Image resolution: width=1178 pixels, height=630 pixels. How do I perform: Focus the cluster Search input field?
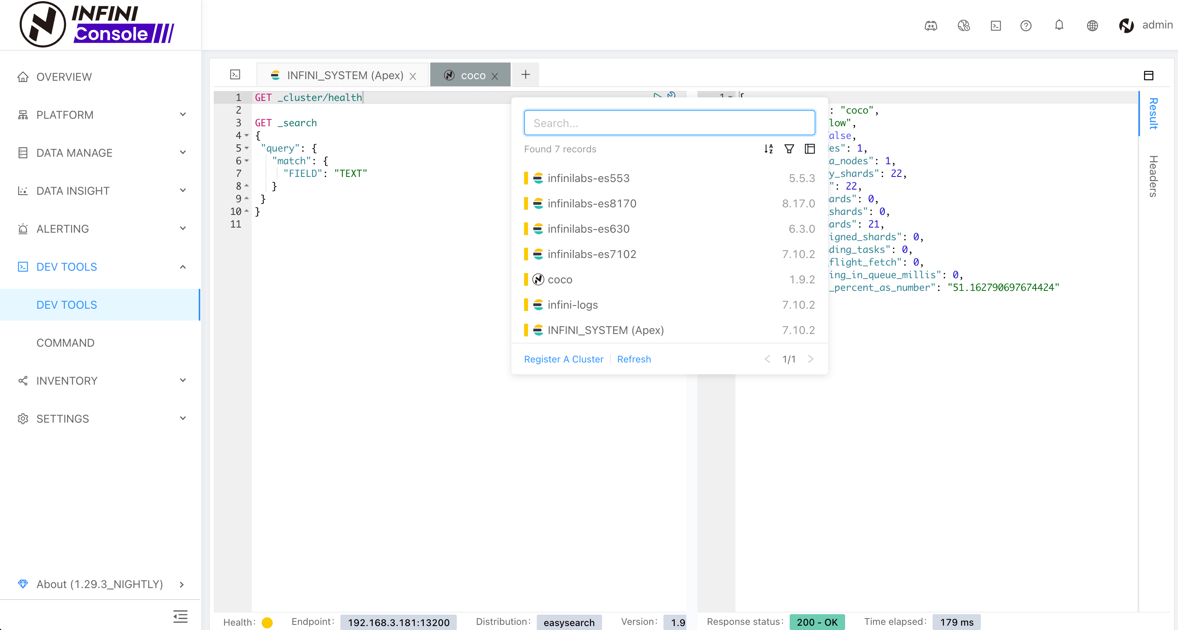pos(669,123)
